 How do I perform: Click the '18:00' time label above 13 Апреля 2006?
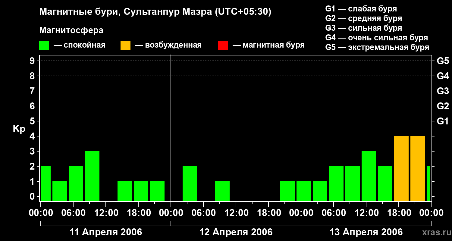(399, 213)
